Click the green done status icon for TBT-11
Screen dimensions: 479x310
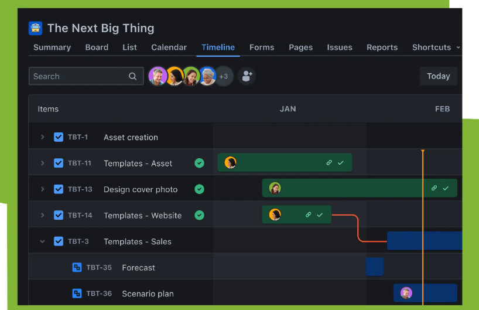tap(200, 163)
